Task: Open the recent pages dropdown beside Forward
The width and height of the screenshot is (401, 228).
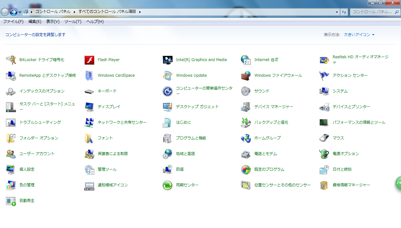Action: coord(20,12)
